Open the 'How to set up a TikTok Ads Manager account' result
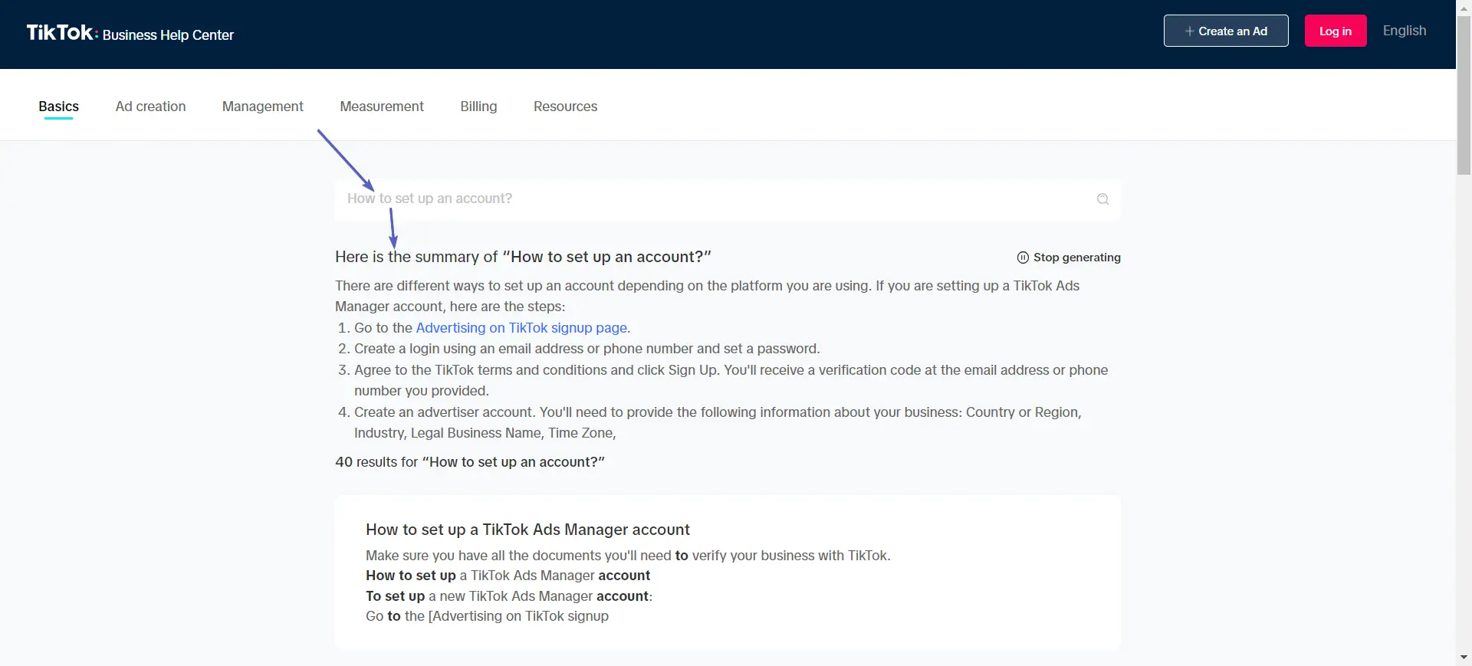Viewport: 1472px width, 666px height. point(527,530)
